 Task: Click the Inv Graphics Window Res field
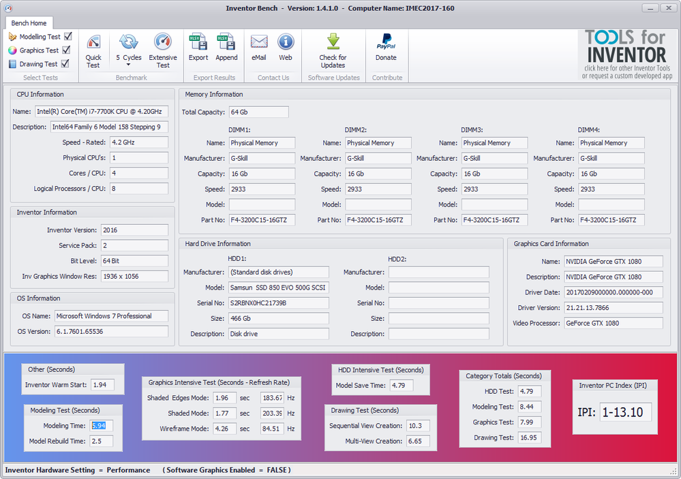point(134,276)
